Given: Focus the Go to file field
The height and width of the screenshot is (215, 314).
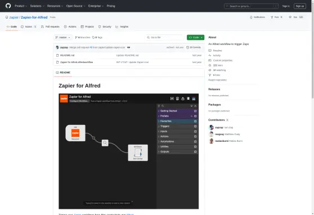Looking at the screenshot, I should (165, 38).
